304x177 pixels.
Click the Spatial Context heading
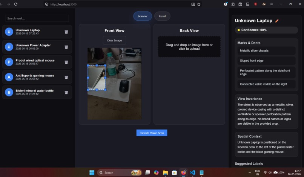click(249, 136)
